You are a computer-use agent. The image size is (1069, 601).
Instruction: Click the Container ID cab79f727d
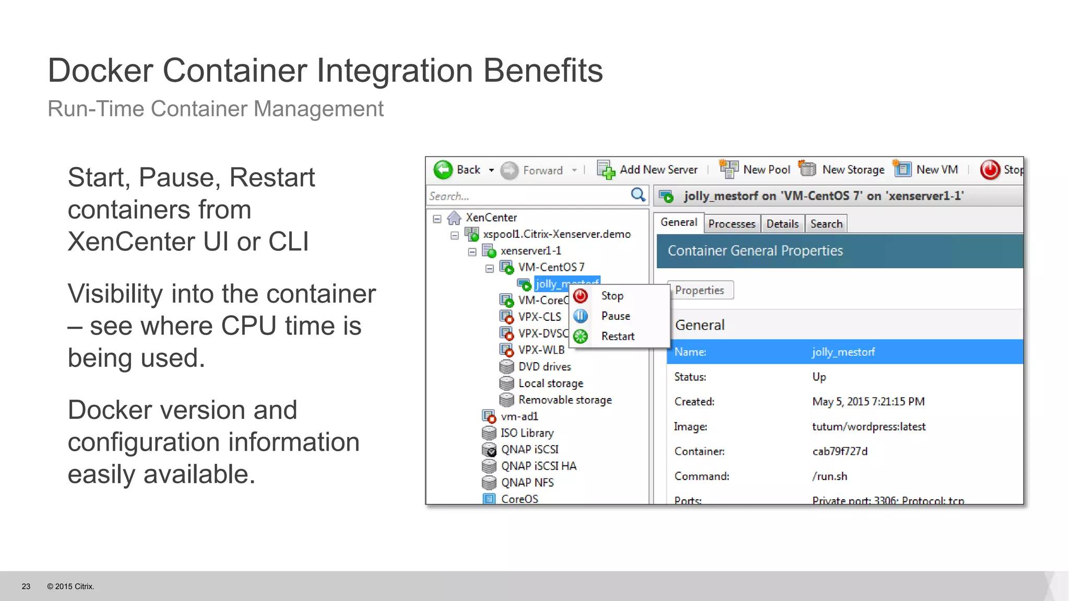840,451
